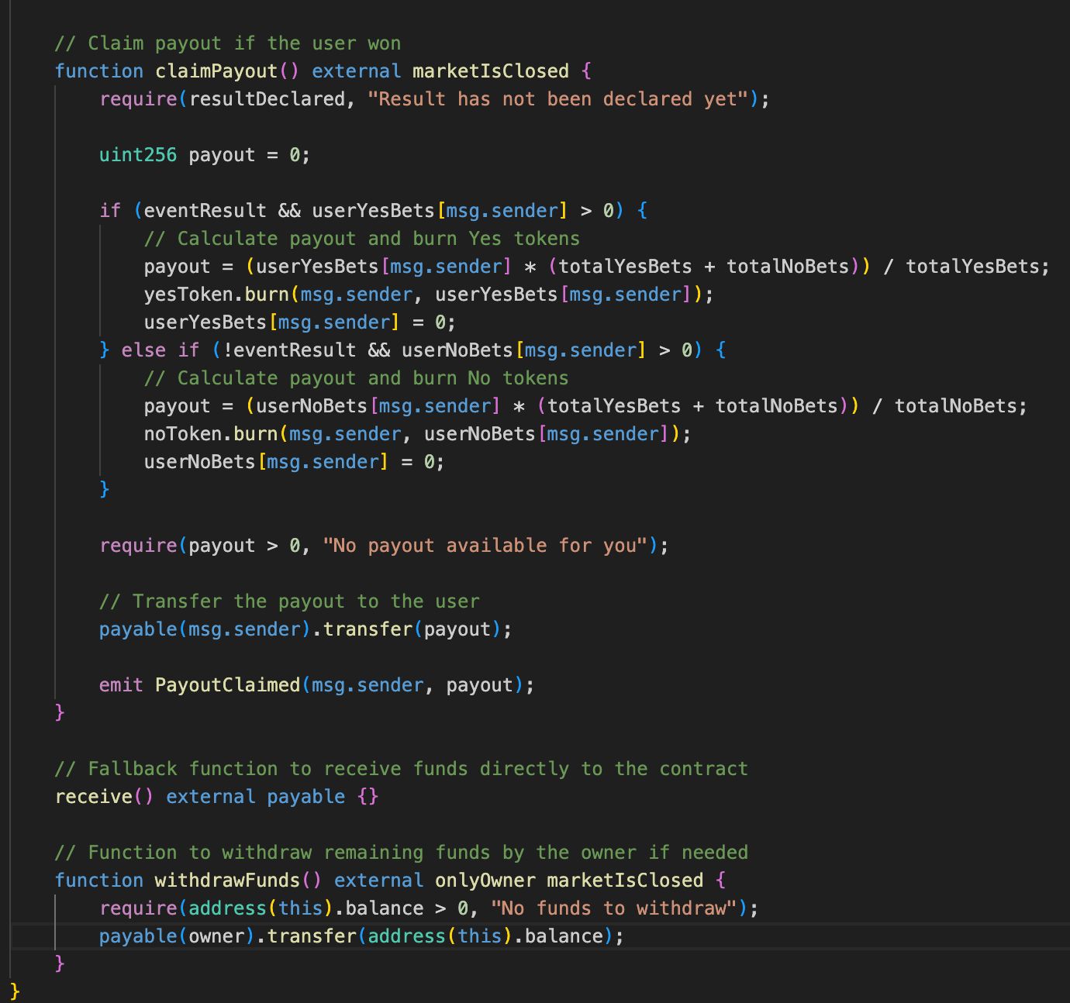The image size is (1070, 1003).
Task: Click the resultDeclared variable in require
Action: 267,99
